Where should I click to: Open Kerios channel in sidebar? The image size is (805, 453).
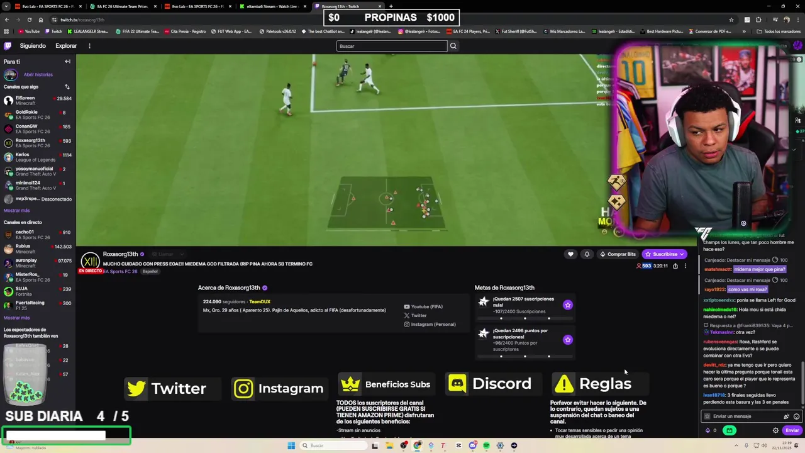coord(38,157)
